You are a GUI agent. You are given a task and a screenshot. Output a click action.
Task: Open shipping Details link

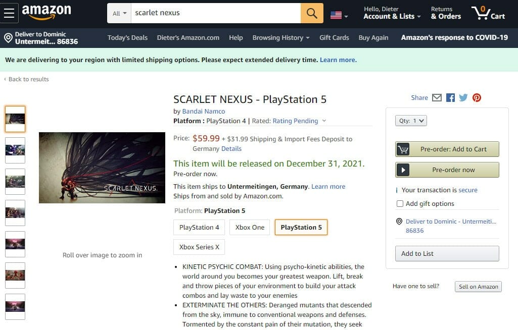pos(231,149)
